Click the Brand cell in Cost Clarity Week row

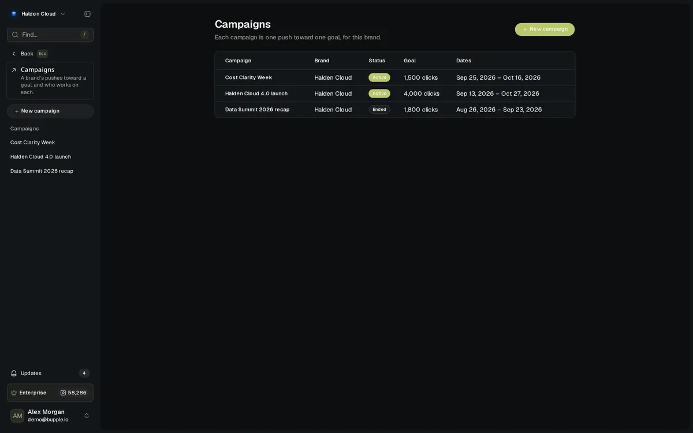tap(333, 77)
